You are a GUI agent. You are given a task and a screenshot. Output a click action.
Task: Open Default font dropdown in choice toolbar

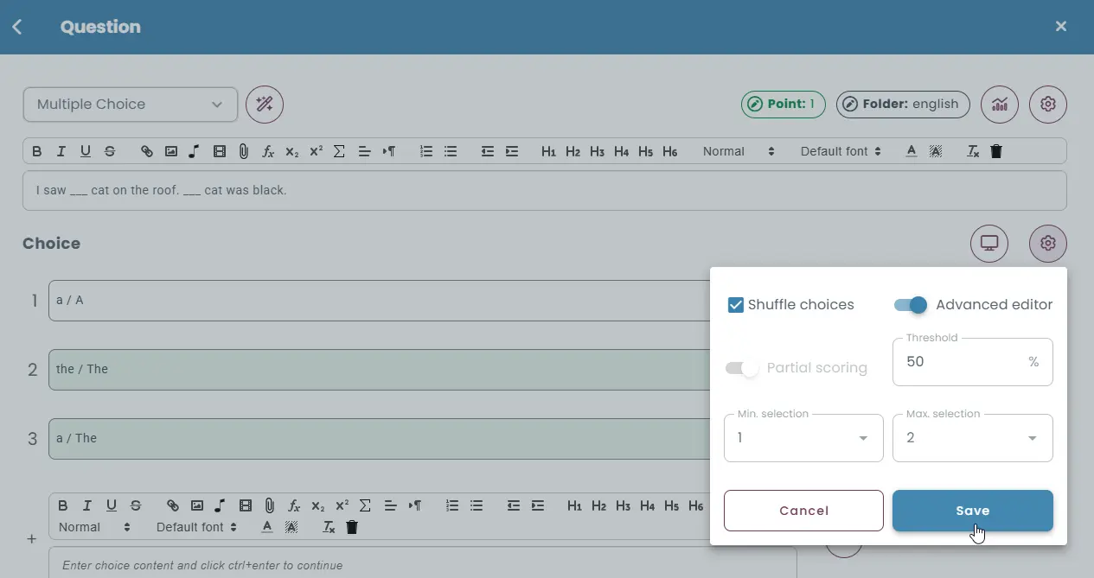pyautogui.click(x=196, y=527)
